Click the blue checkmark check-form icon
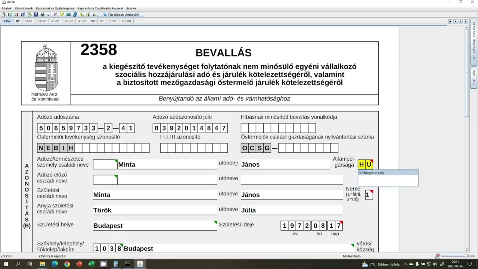Screen dimensions: 478x269 (x=49, y=15)
